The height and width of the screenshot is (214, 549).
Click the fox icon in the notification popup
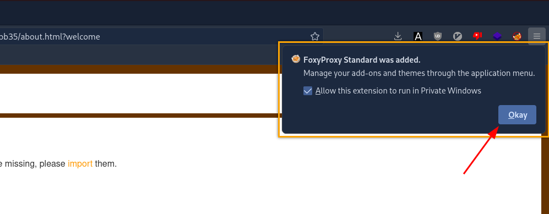tap(296, 59)
